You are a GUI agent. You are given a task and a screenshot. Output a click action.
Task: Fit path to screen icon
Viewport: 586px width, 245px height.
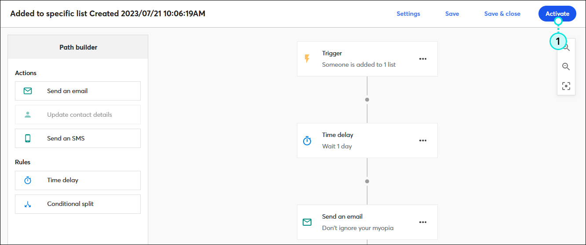566,86
